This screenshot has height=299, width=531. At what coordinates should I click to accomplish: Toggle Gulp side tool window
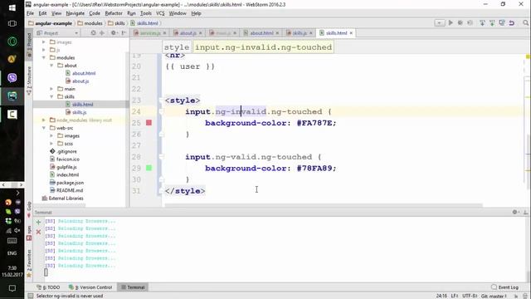click(29, 209)
